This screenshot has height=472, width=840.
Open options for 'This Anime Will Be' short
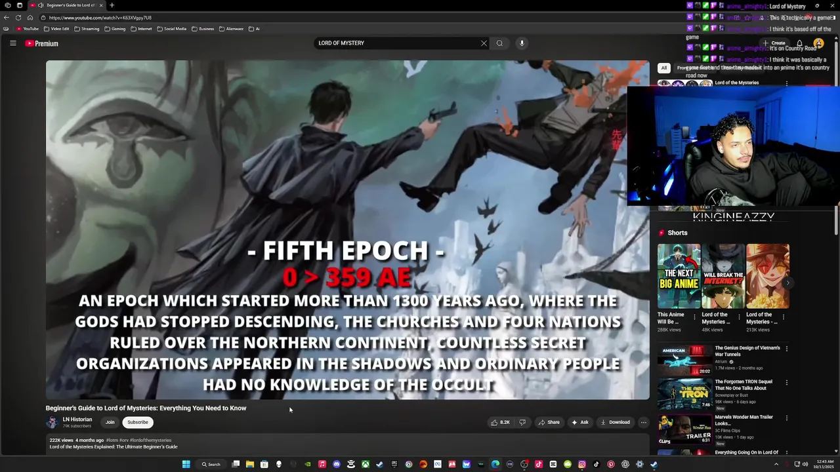(x=695, y=317)
